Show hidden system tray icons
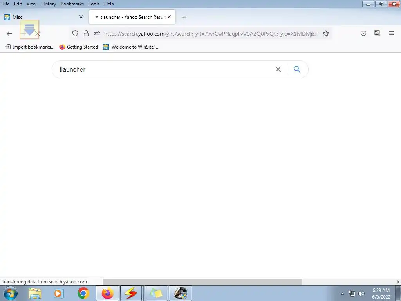401x301 pixels. click(x=342, y=294)
